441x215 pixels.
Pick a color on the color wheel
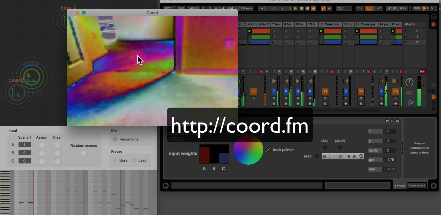[x=248, y=150]
